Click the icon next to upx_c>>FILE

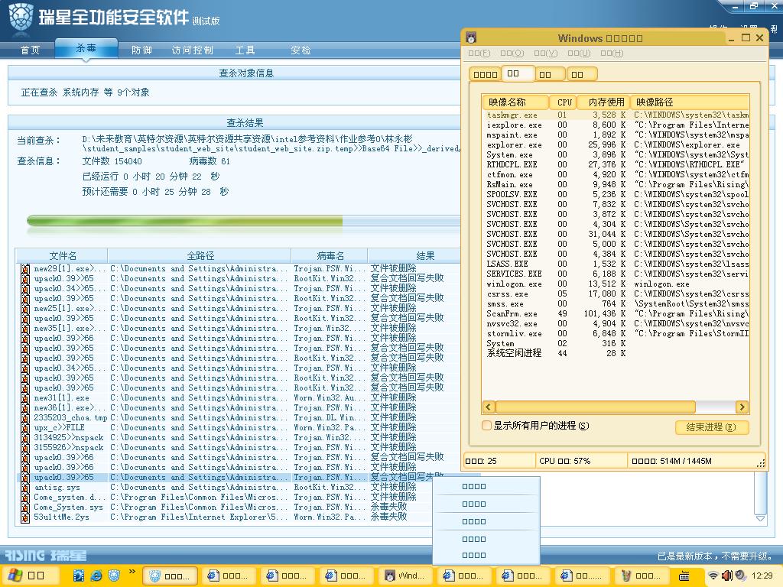25,428
